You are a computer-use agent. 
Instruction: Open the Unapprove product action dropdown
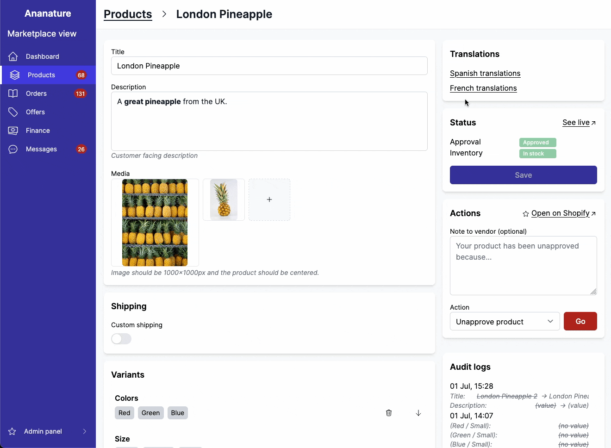click(x=505, y=321)
